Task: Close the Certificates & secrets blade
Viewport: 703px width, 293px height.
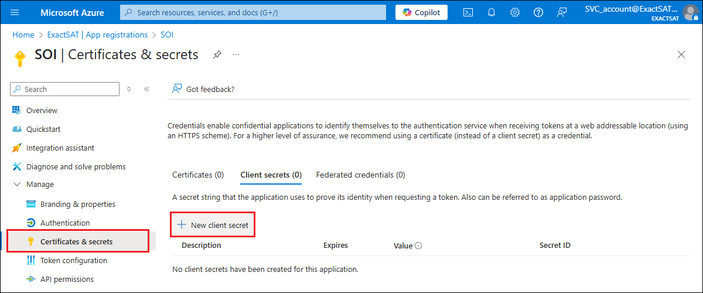Action: 681,54
